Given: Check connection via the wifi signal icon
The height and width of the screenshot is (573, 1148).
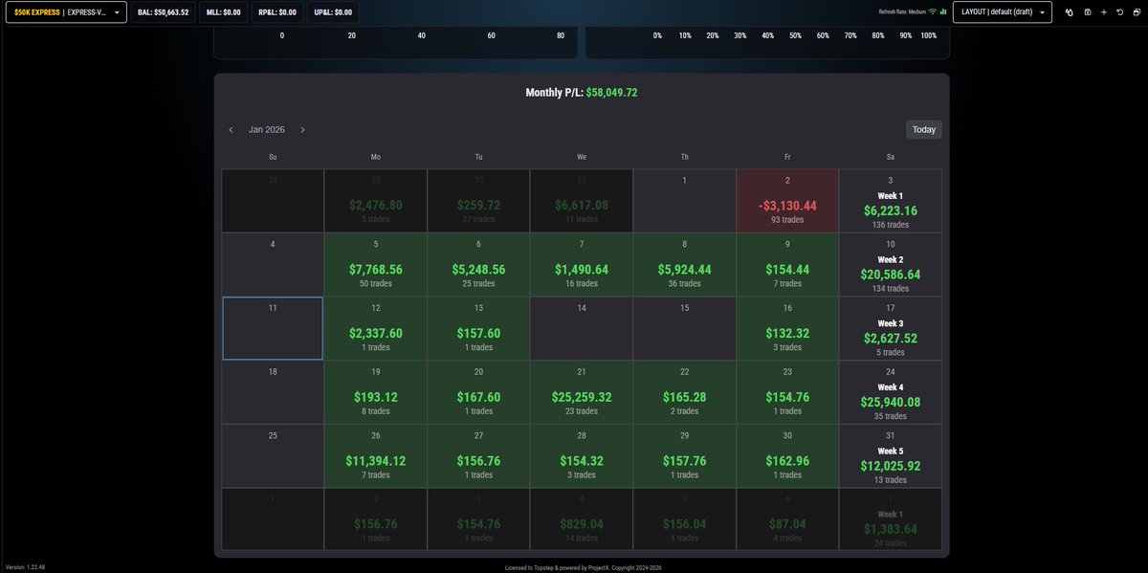Looking at the screenshot, I should pyautogui.click(x=933, y=11).
